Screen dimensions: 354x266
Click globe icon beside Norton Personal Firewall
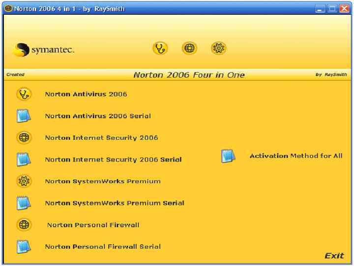coord(24,225)
